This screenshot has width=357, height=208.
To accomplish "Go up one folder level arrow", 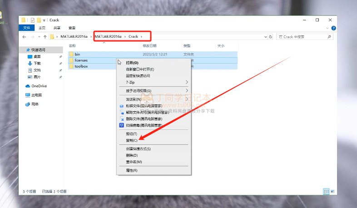I will (x=45, y=37).
